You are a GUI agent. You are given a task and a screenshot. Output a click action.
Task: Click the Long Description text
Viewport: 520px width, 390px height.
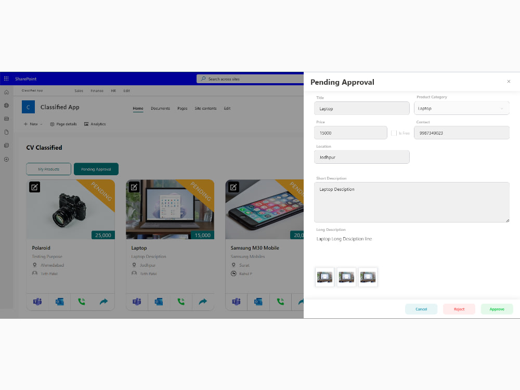coord(344,239)
